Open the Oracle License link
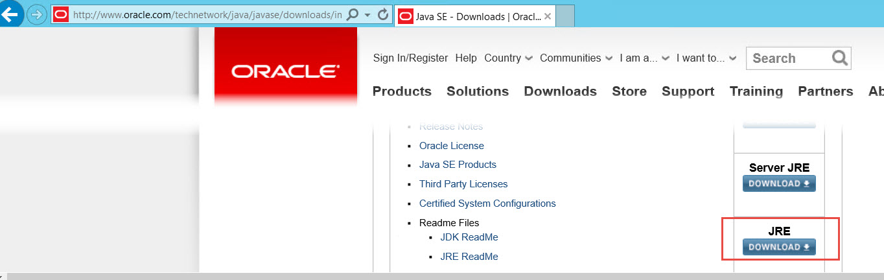Viewport: 884px width, 280px height. click(452, 146)
